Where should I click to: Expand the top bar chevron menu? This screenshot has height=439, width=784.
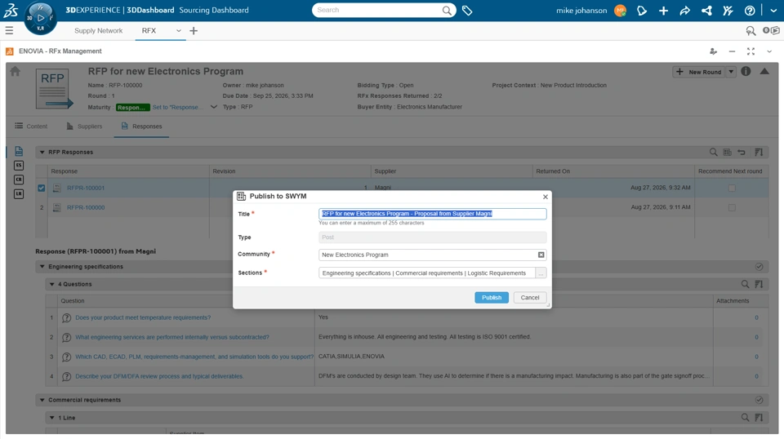pyautogui.click(x=773, y=11)
